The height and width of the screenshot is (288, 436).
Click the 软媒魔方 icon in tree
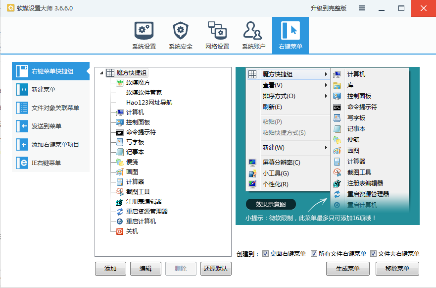(x=120, y=83)
